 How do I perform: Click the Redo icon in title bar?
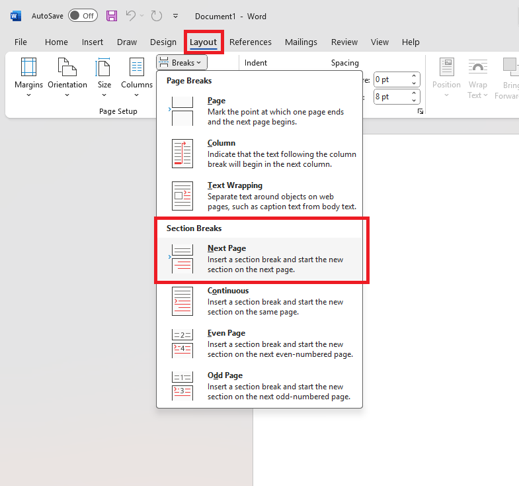pos(157,15)
